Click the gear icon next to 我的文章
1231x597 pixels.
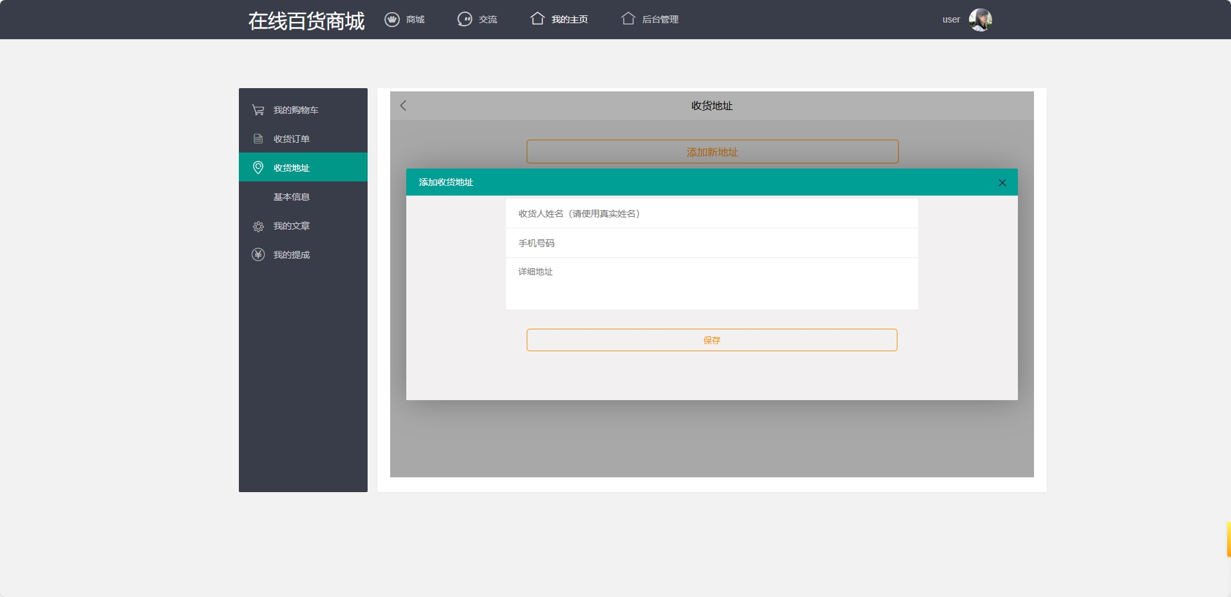[x=258, y=226]
